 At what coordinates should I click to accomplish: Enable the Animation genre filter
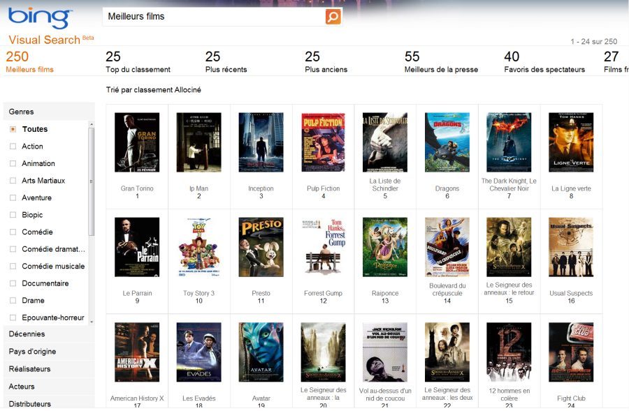click(x=13, y=163)
